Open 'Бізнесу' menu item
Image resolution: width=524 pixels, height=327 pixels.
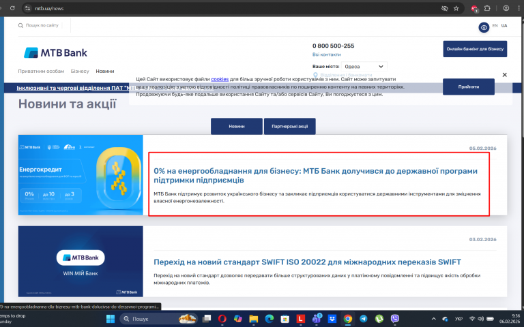point(80,71)
